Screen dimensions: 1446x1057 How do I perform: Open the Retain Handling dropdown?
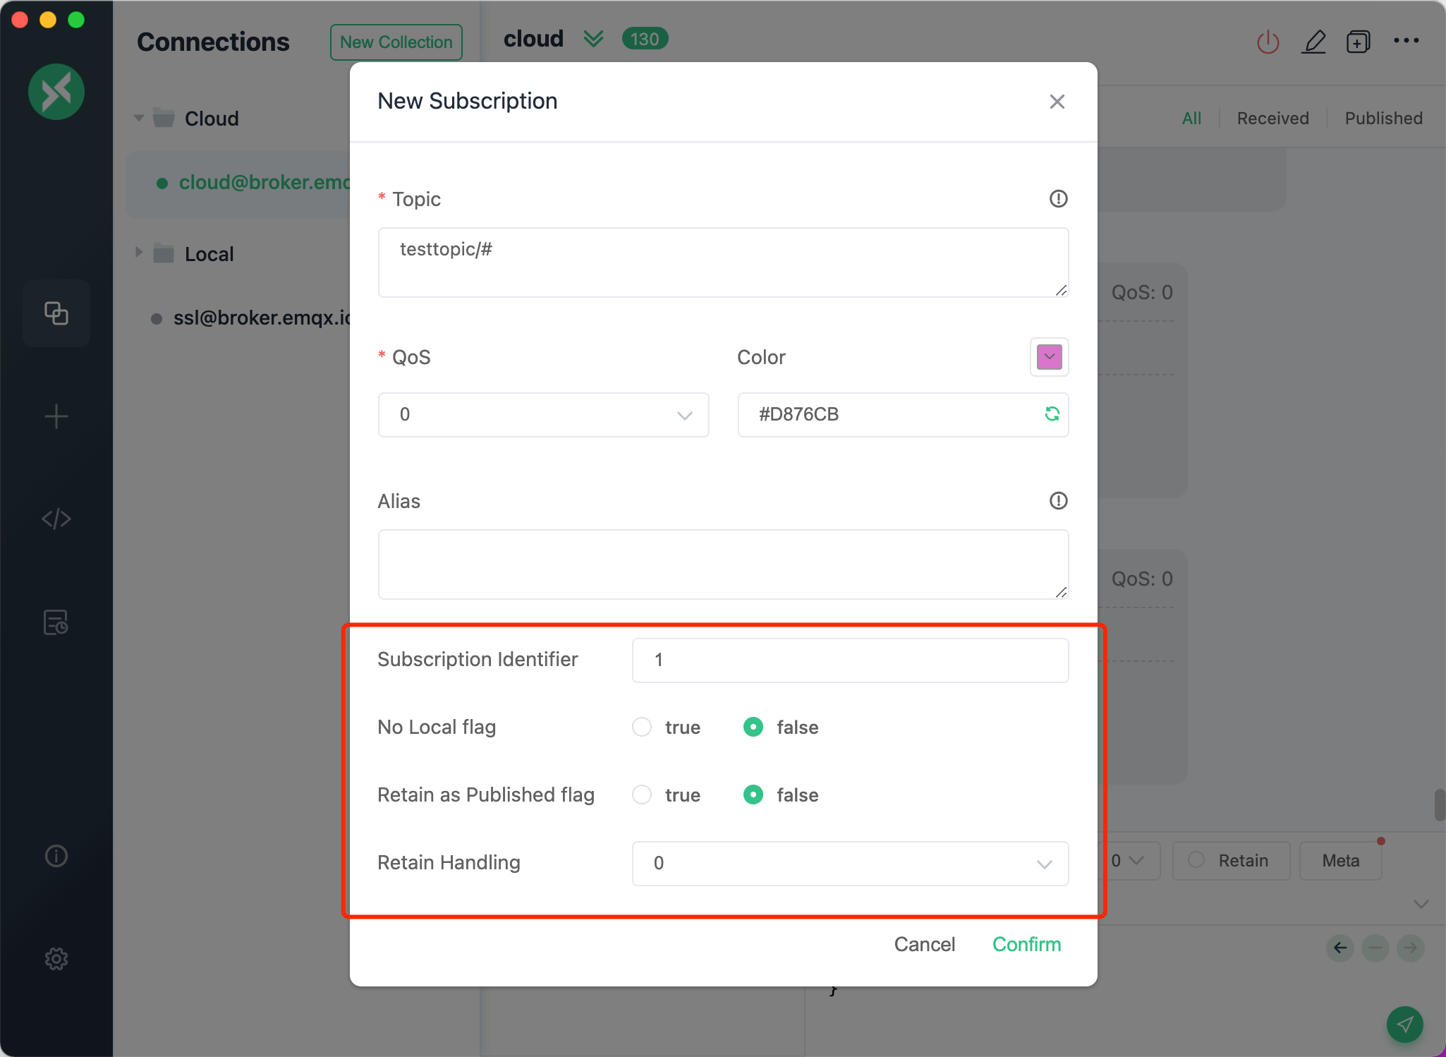(850, 864)
